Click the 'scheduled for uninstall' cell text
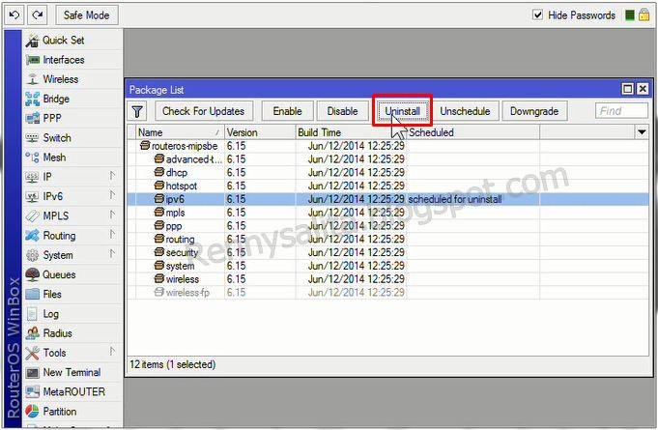Viewport: 658px width, 430px height. point(455,199)
